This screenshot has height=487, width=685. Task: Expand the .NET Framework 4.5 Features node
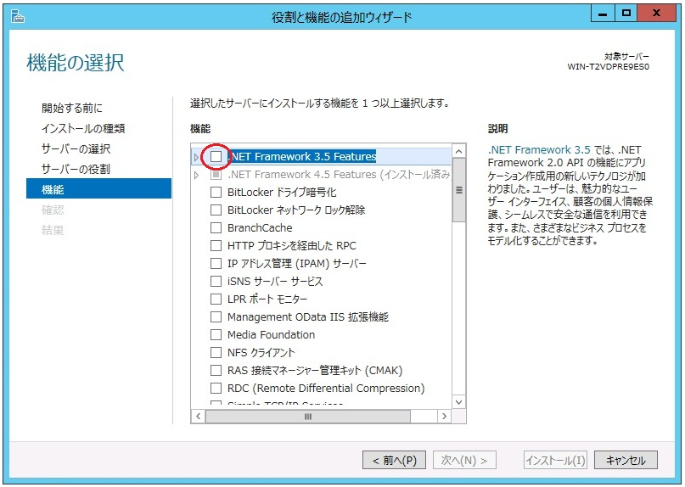click(x=197, y=175)
